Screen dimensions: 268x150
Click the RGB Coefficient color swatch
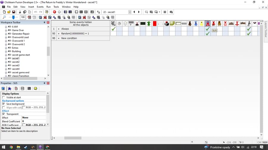24,125
